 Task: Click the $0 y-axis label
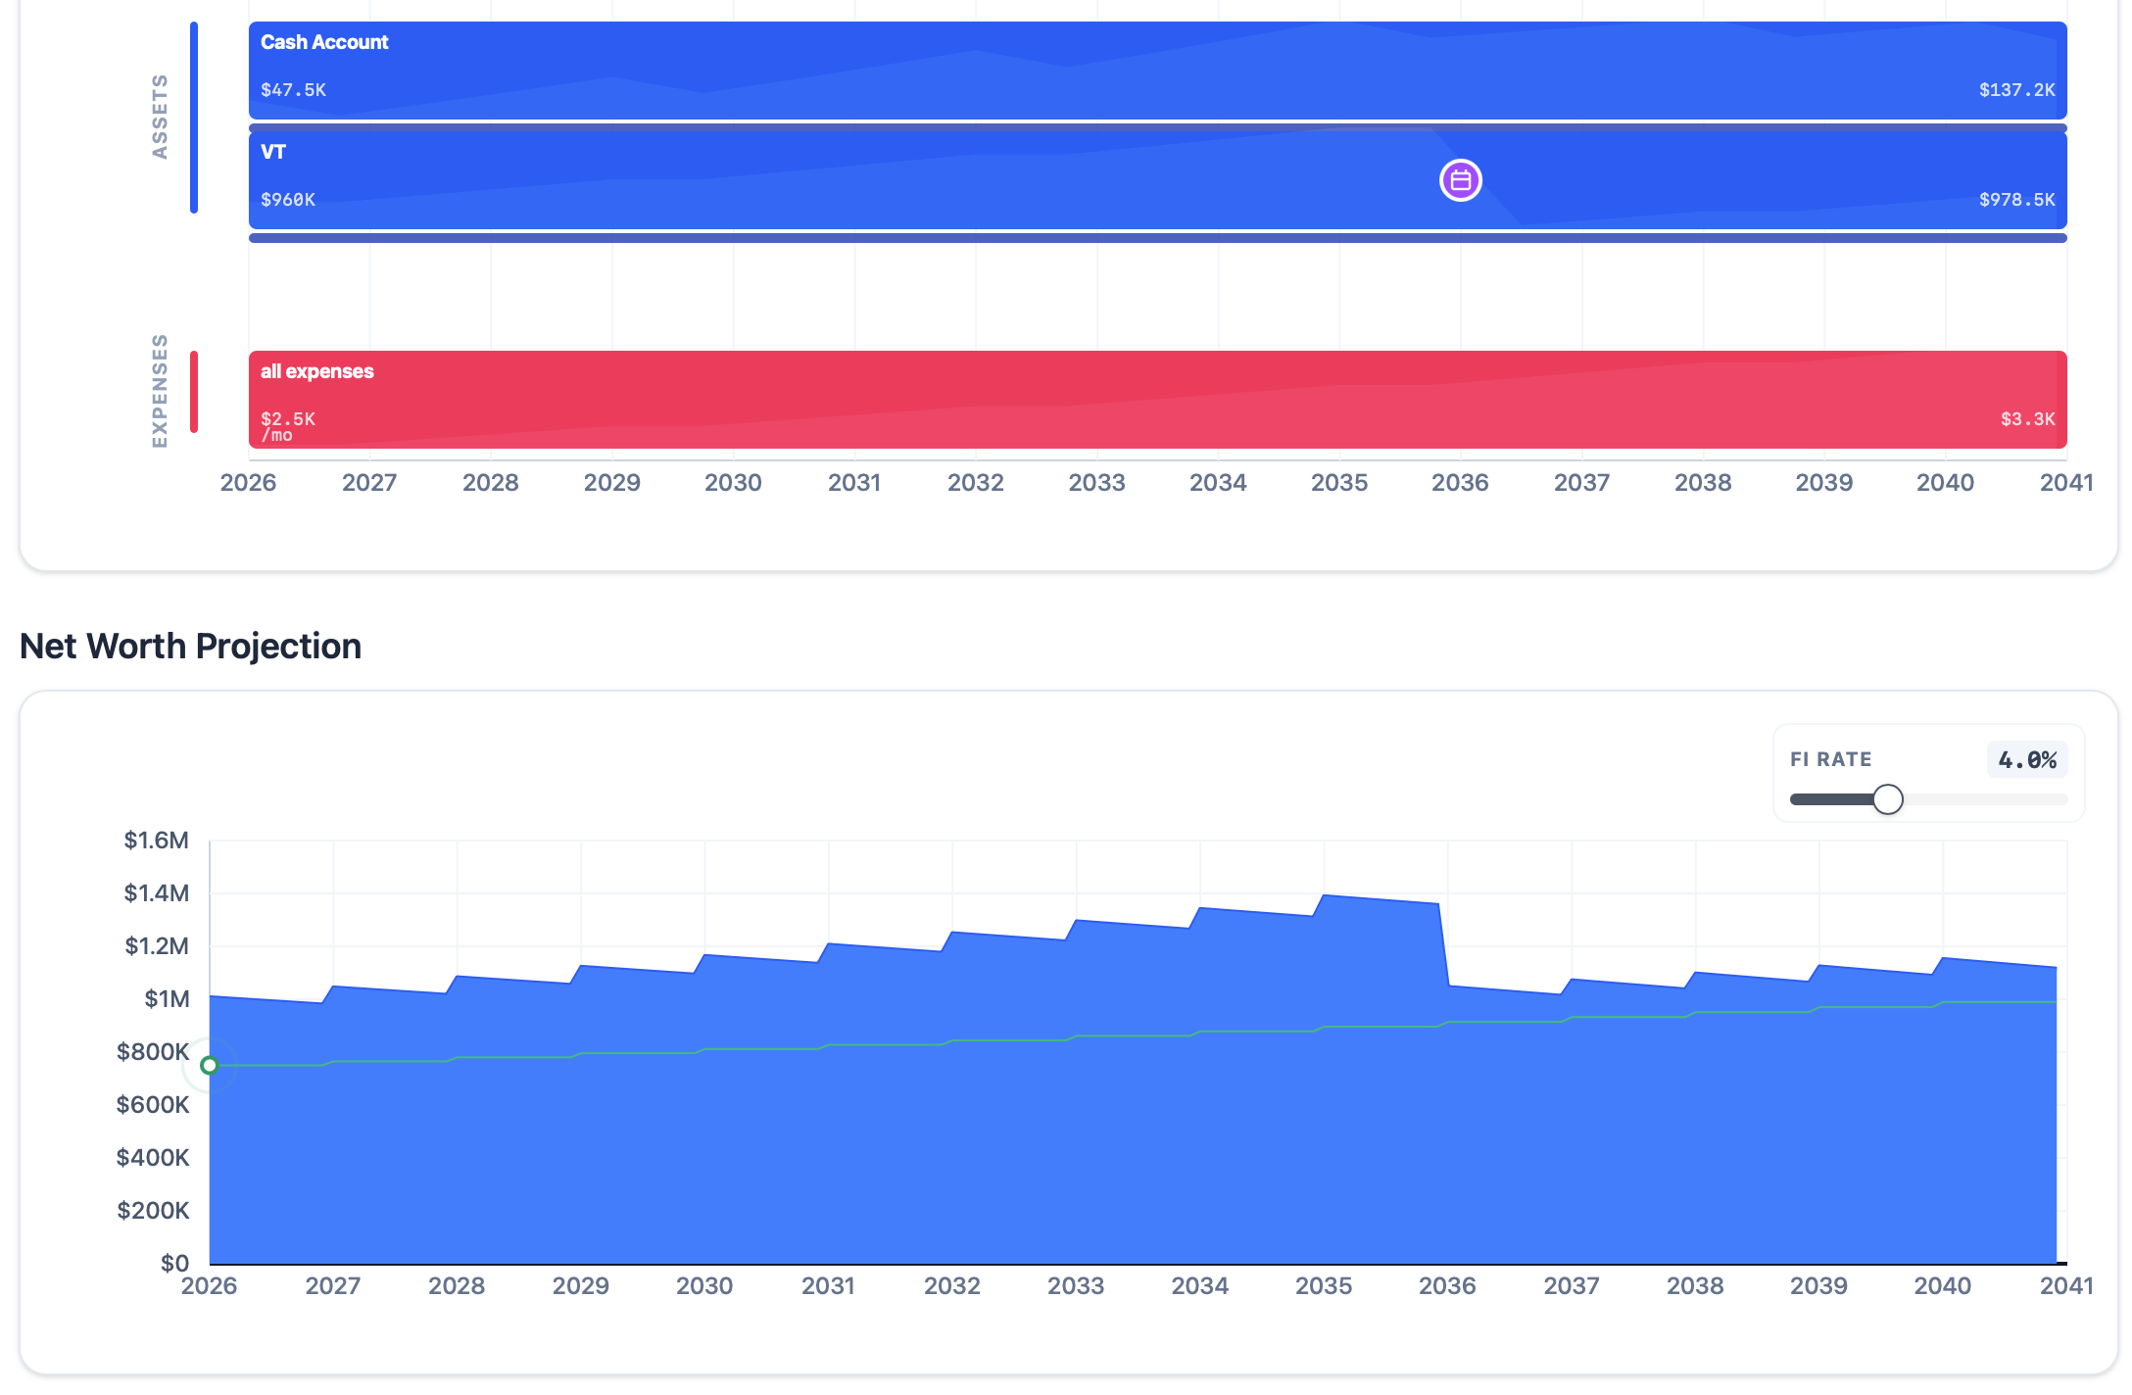click(x=174, y=1264)
